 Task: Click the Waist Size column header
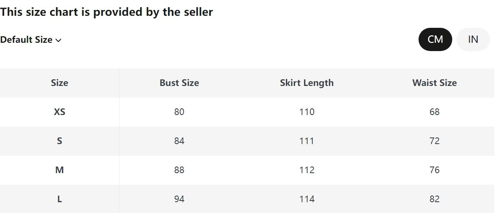tap(434, 83)
